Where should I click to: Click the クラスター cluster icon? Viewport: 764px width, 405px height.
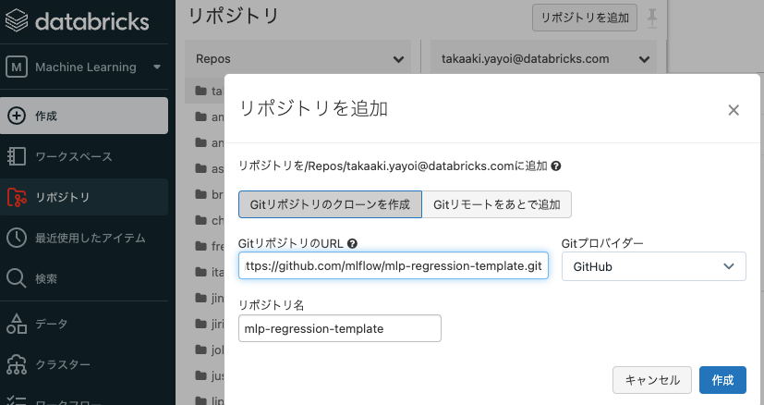click(x=16, y=364)
